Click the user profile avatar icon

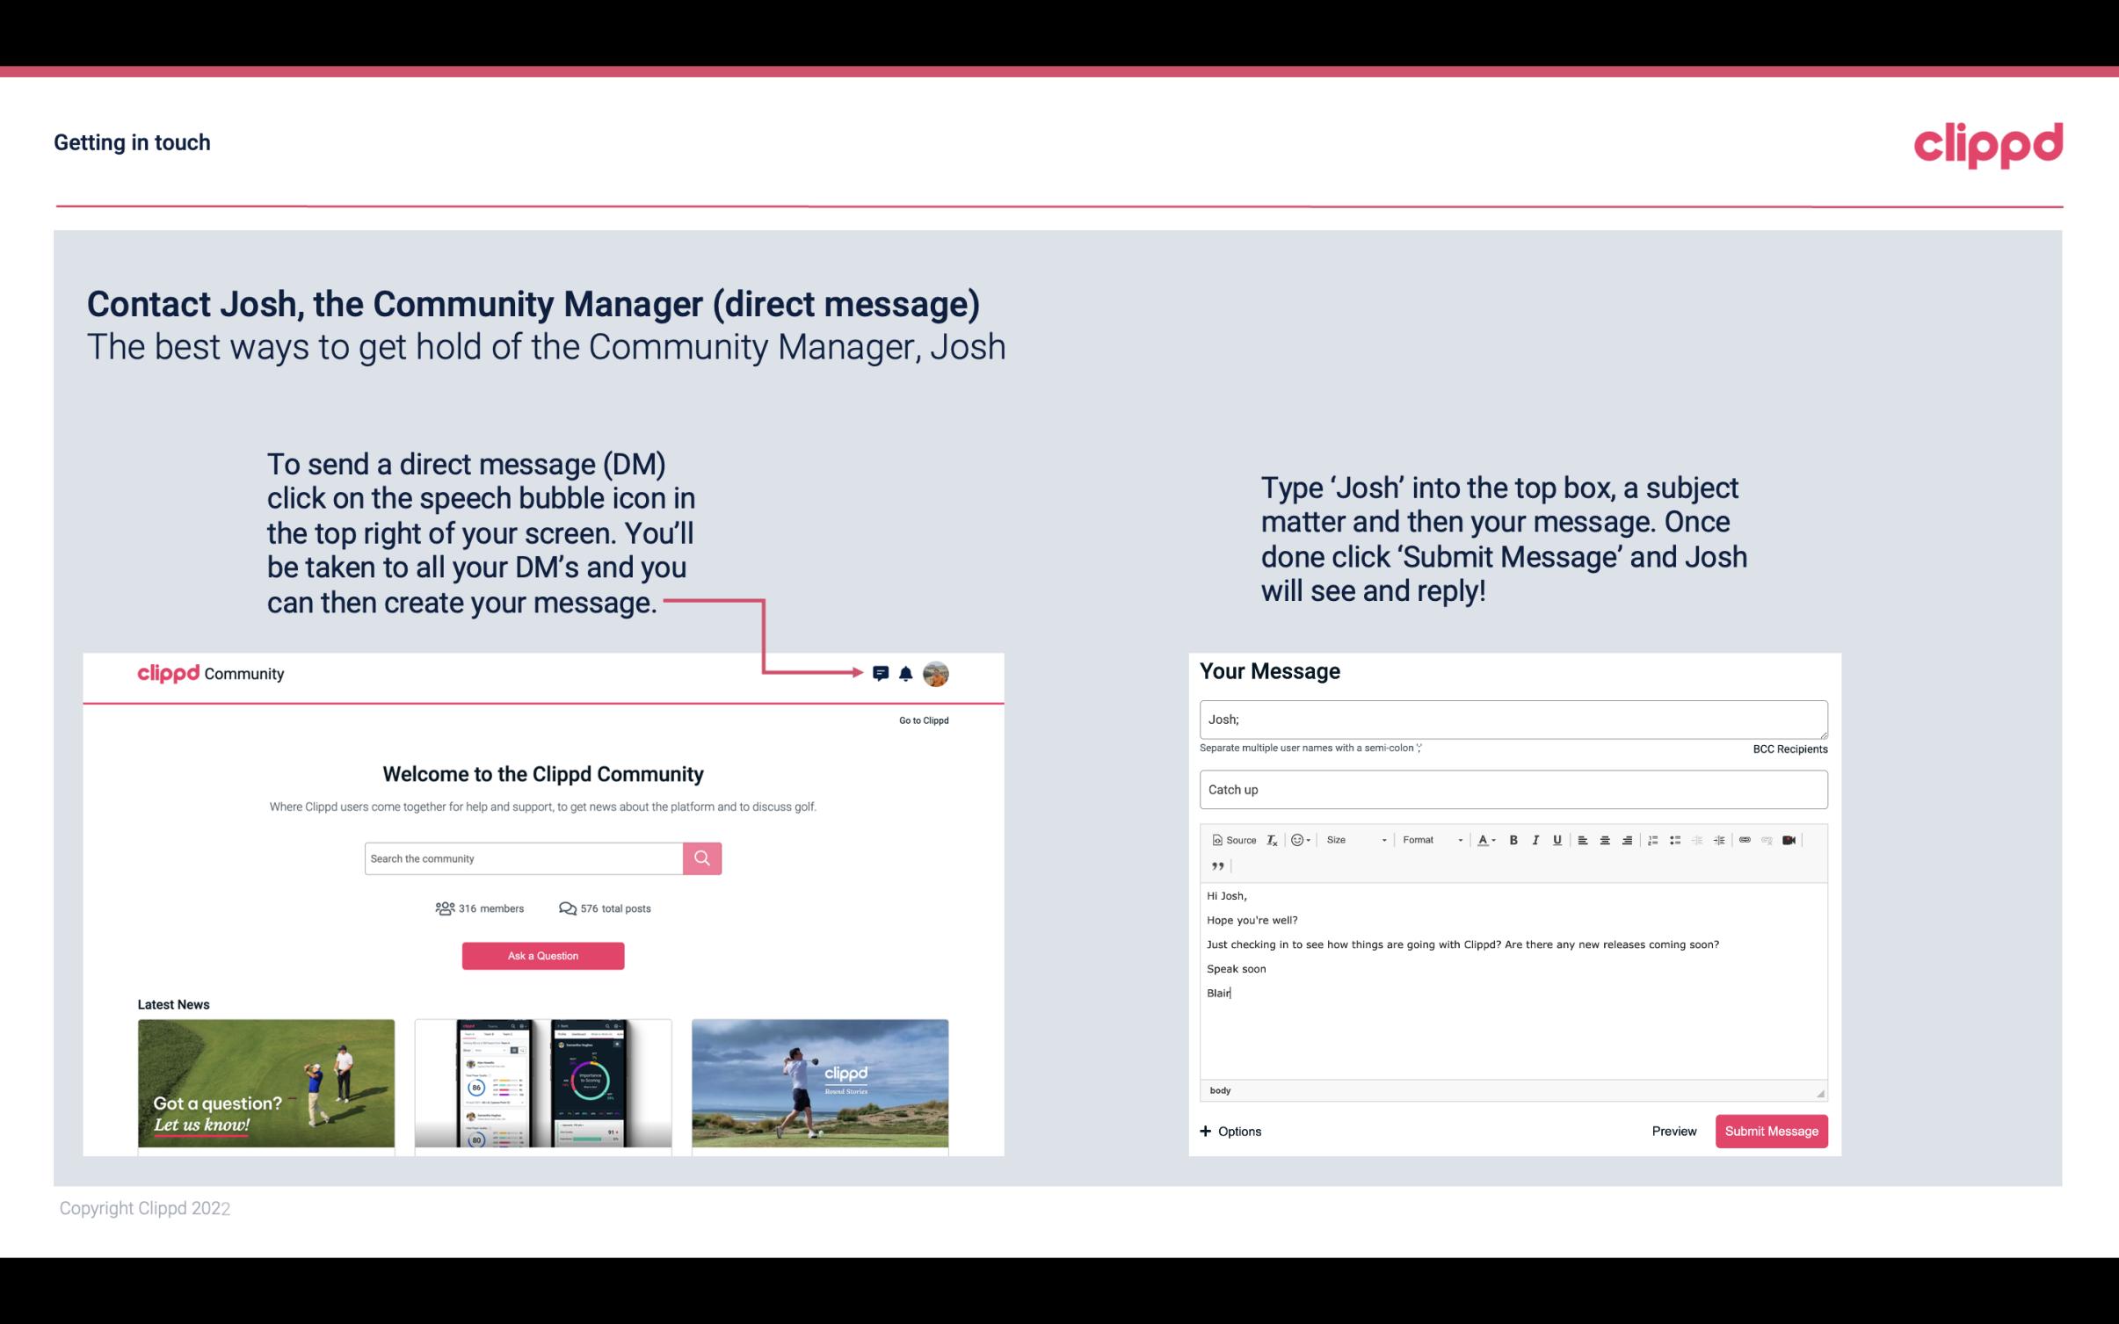[937, 673]
